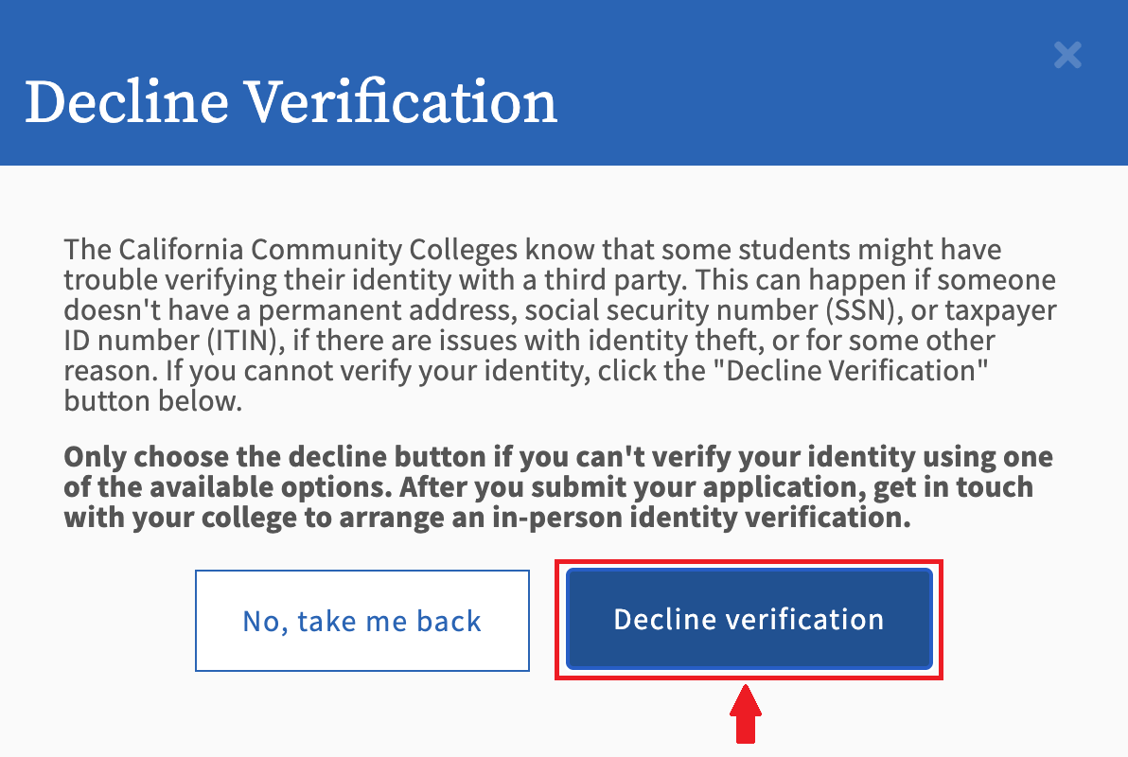Click the X icon on the blue banner

tap(1067, 56)
